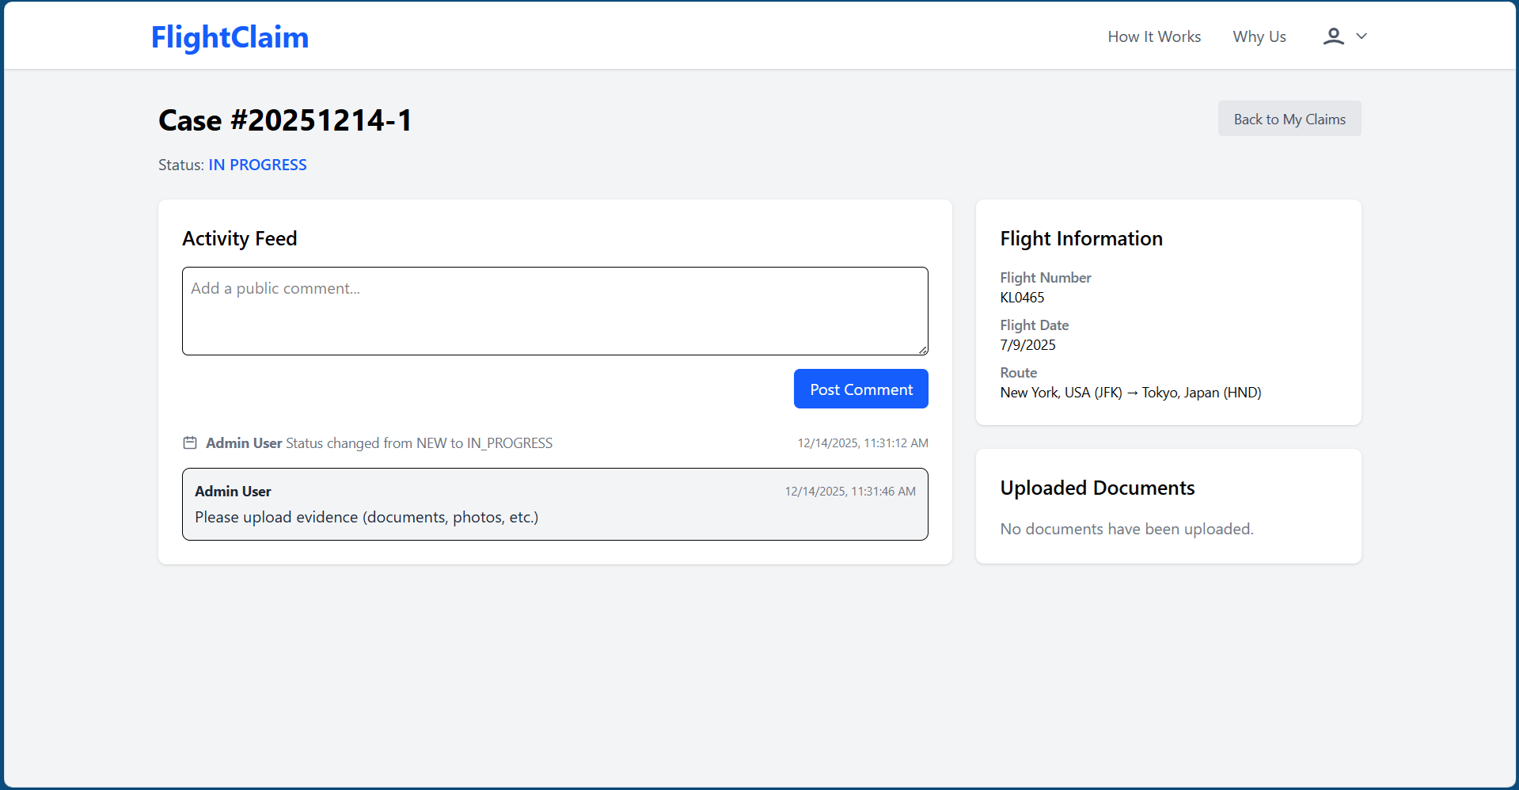This screenshot has width=1519, height=790.
Task: Click the Back to My Claims button
Action: coord(1289,118)
